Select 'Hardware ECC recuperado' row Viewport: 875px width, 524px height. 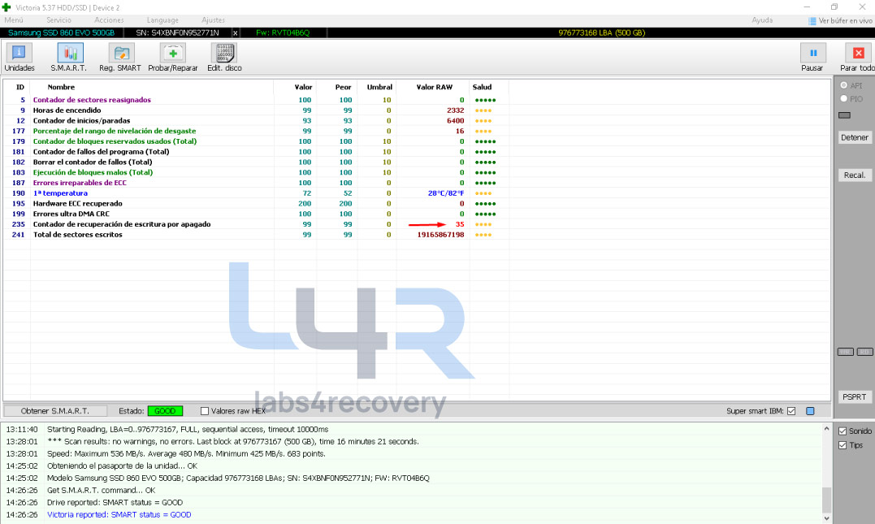click(256, 204)
